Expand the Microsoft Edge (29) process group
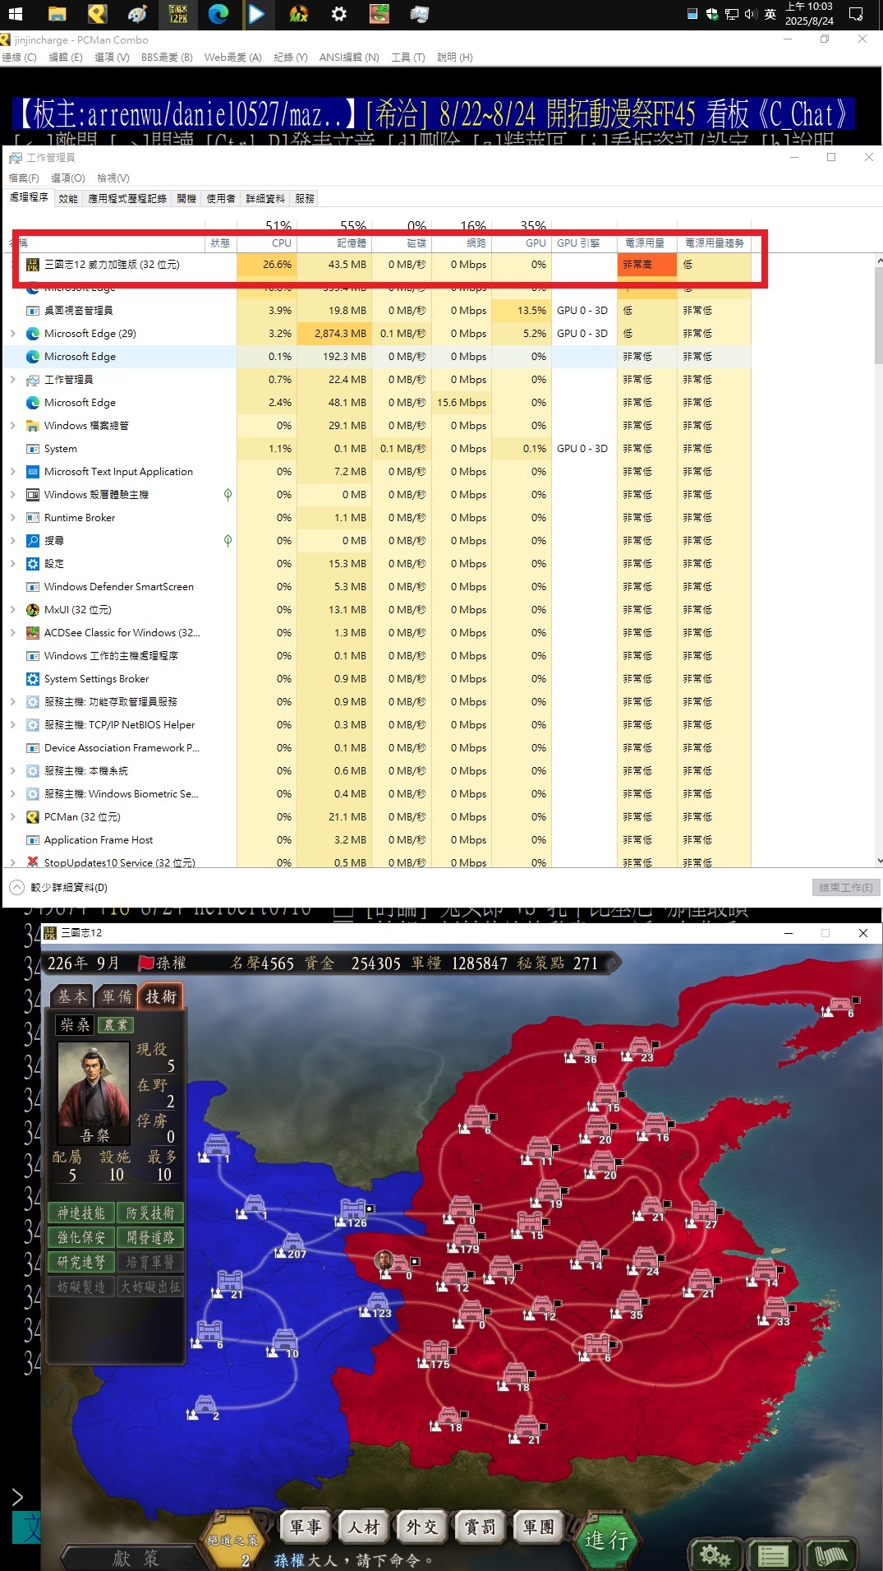 pyautogui.click(x=12, y=334)
